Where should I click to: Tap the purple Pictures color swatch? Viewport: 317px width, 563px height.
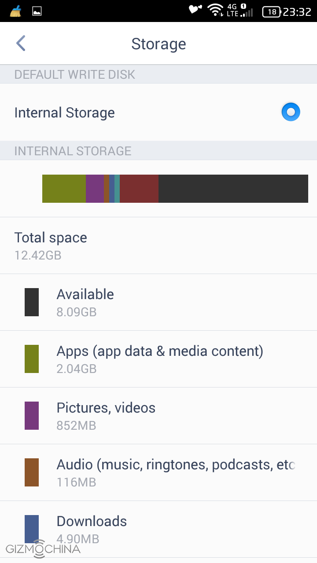pos(32,416)
